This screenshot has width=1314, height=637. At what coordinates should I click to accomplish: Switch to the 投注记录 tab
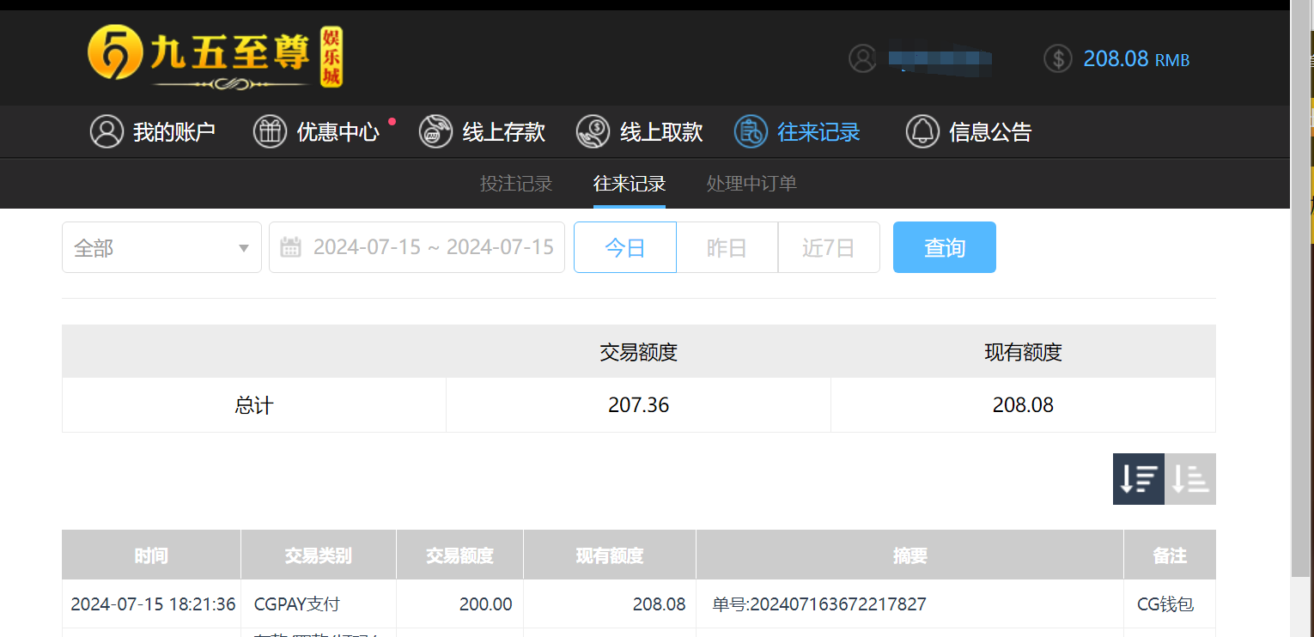click(x=515, y=183)
